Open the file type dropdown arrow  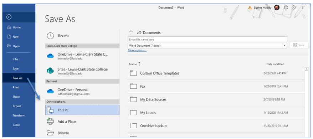click(284, 46)
